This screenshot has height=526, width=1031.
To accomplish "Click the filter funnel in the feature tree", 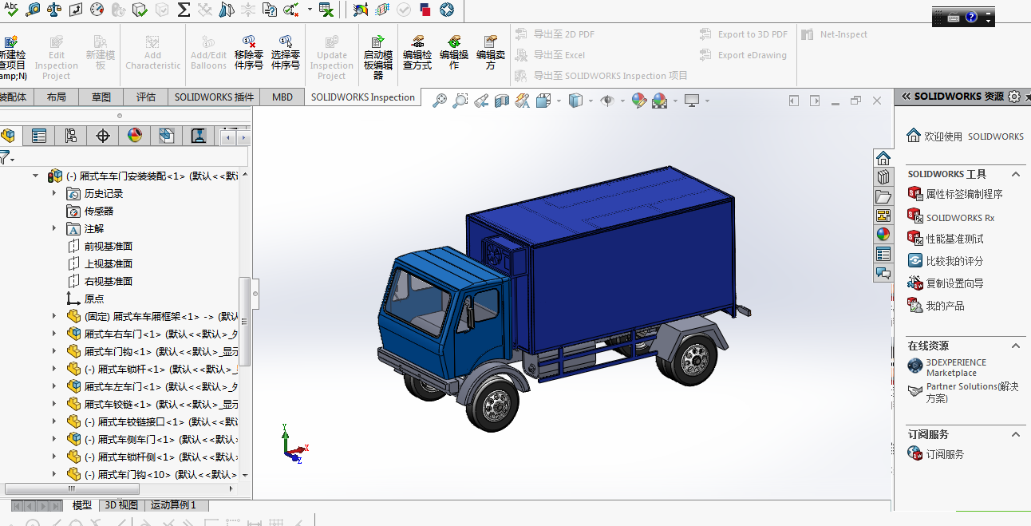I will pyautogui.click(x=6, y=157).
